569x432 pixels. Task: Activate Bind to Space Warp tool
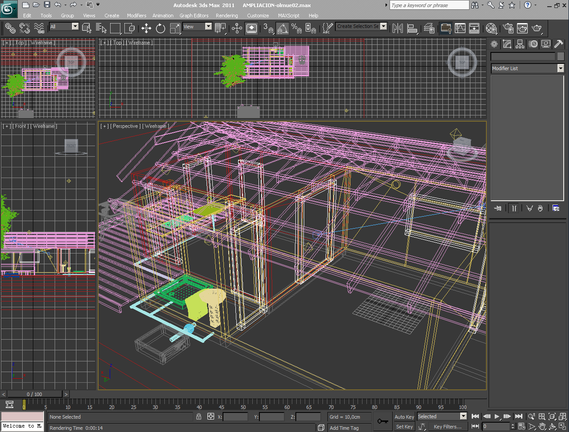pos(39,28)
